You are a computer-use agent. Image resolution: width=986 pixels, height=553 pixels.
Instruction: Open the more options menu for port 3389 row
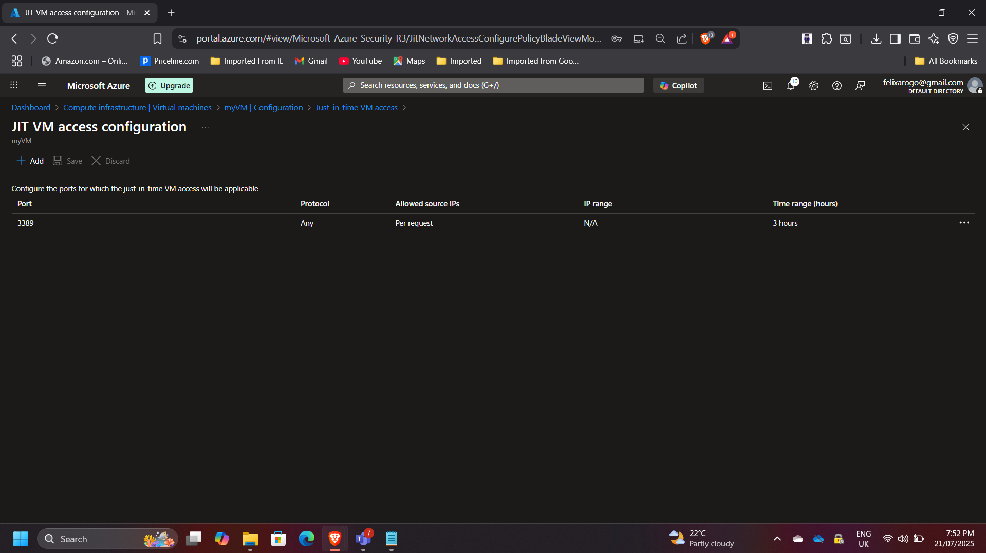964,223
